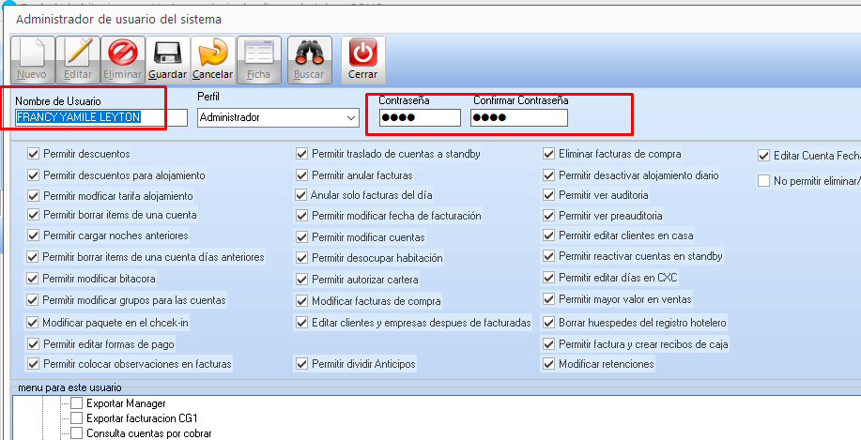Click the Editar pencil icon

[77, 53]
